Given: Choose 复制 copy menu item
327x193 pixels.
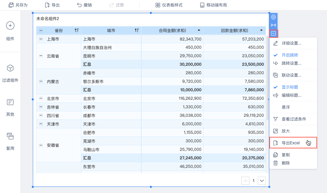Looking at the screenshot, I should tap(293, 155).
